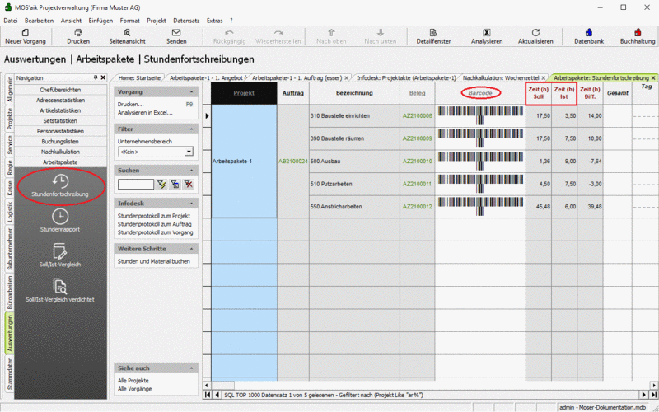The height and width of the screenshot is (412, 659).
Task: Sort by the Projekt column header
Action: click(244, 93)
